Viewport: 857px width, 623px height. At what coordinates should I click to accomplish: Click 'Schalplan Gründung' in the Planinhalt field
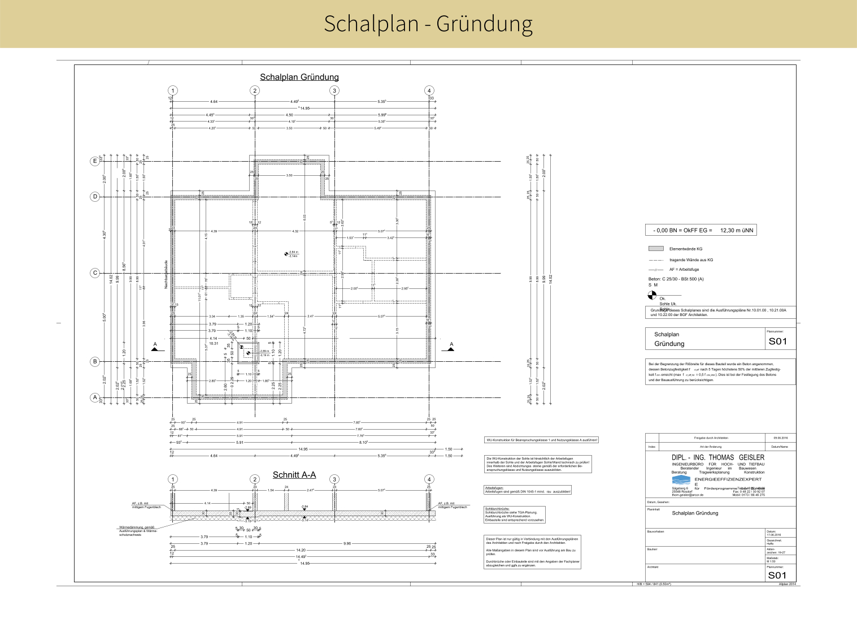pyautogui.click(x=695, y=513)
